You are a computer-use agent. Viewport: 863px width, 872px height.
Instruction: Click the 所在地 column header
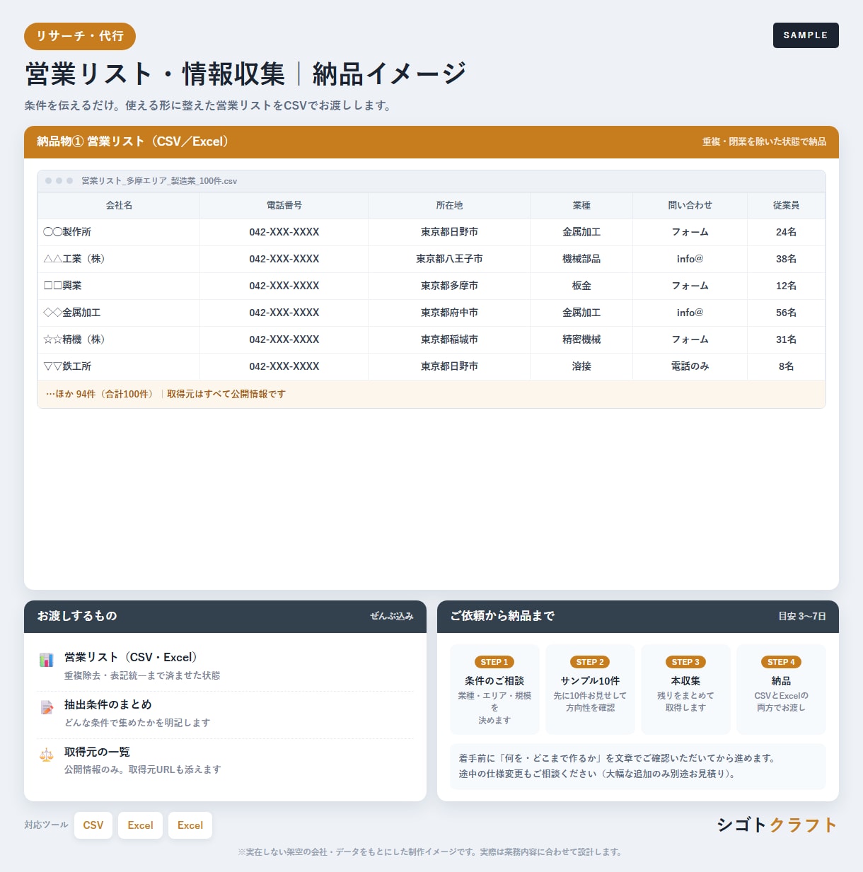449,205
